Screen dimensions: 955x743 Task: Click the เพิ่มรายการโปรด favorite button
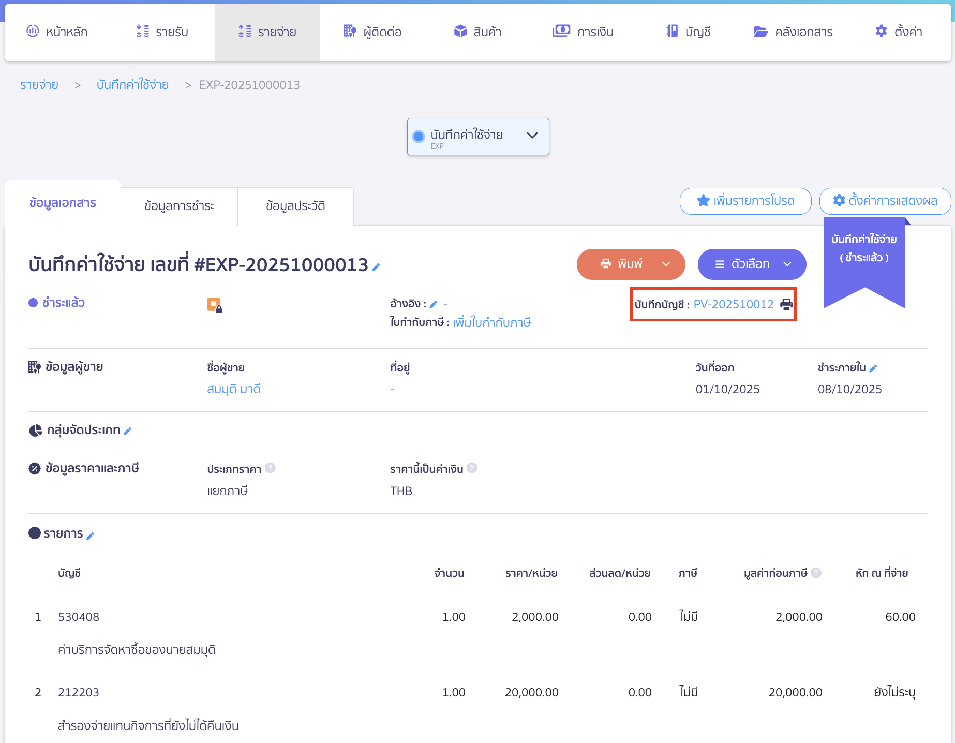[745, 201]
